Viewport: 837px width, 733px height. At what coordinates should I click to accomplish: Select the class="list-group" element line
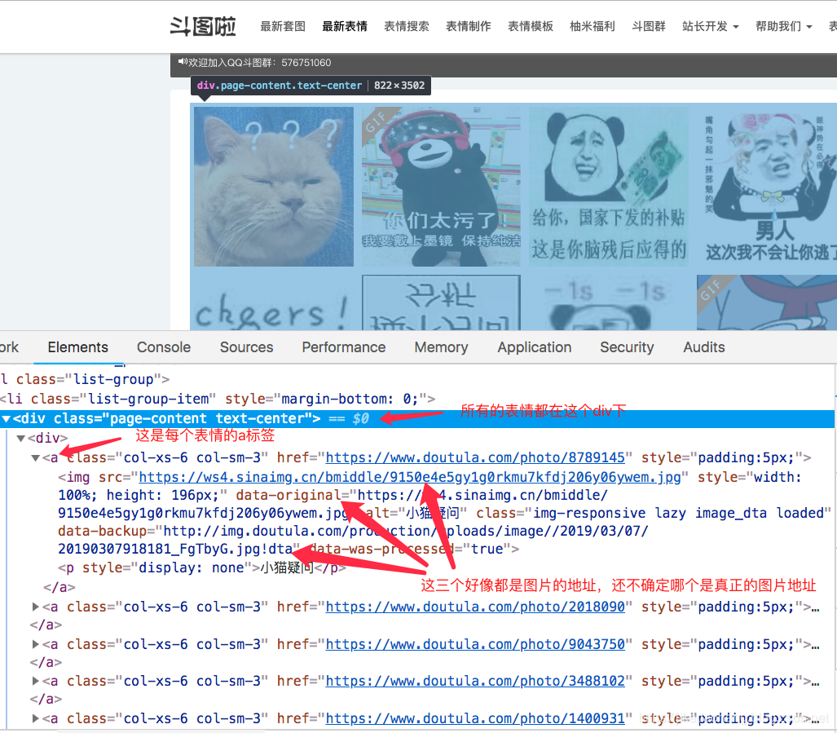click(x=86, y=380)
